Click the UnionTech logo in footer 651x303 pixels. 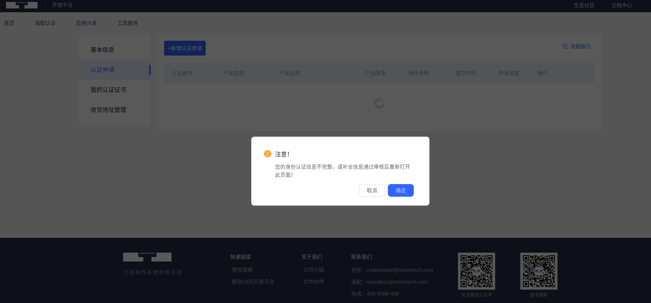(147, 257)
